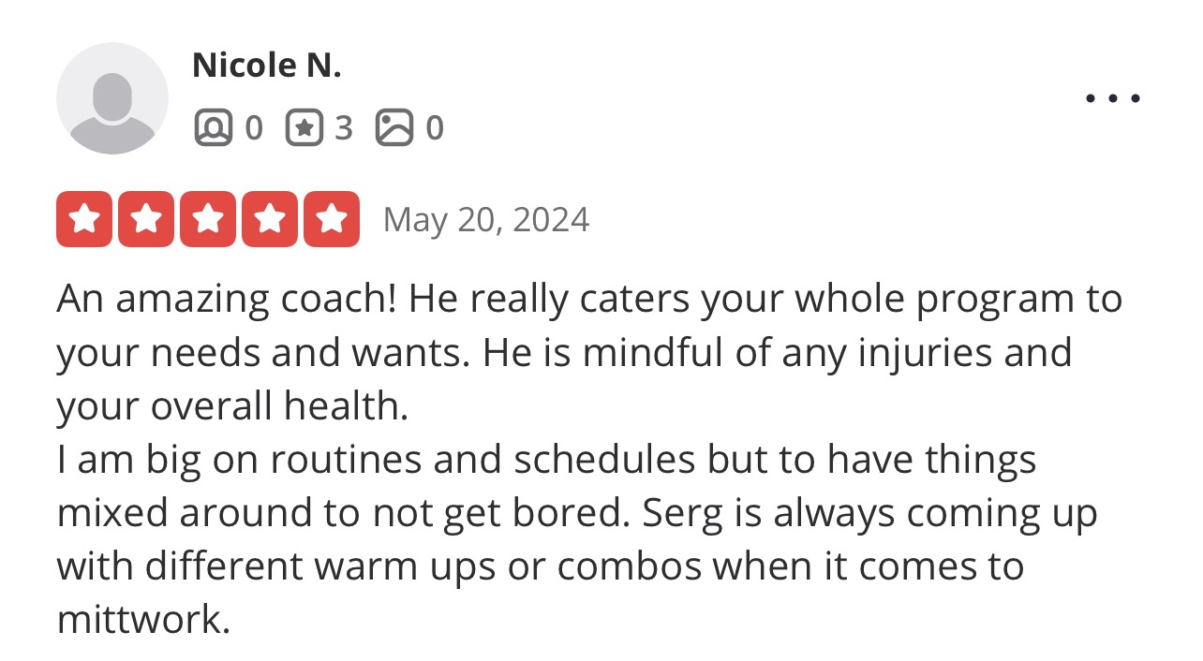Click the fifth red rating star
The width and height of the screenshot is (1203, 661).
pos(332,219)
